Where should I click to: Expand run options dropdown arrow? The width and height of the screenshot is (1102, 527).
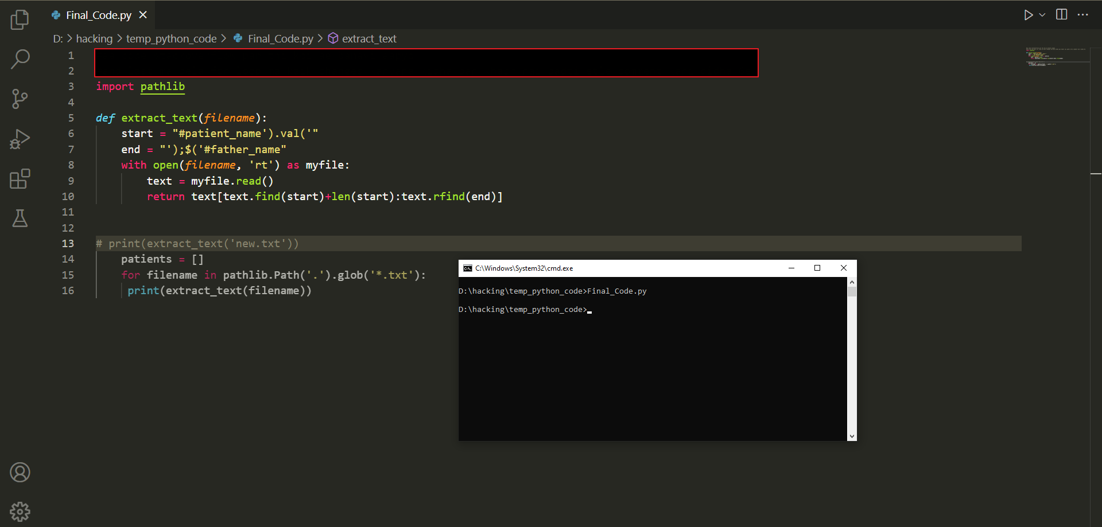[1042, 15]
